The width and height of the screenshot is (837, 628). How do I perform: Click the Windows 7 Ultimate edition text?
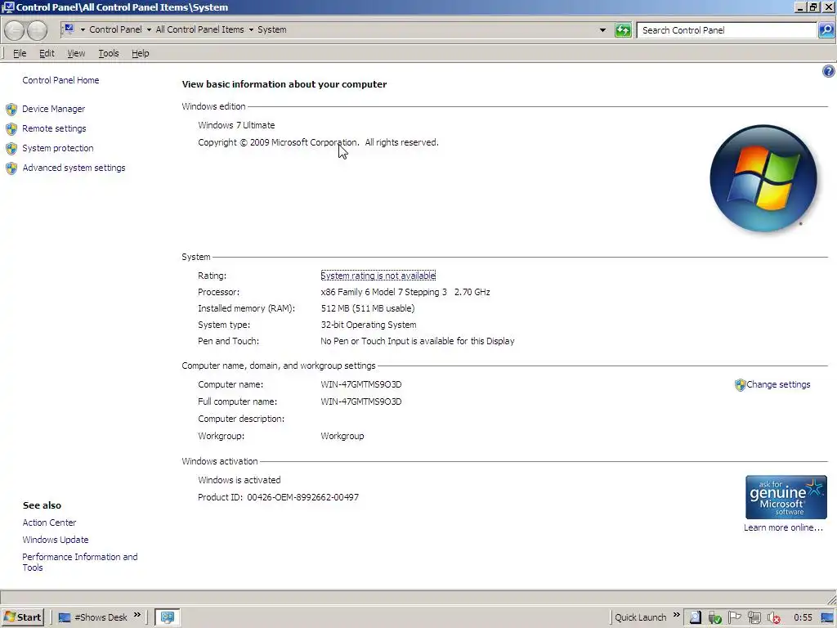coord(236,125)
